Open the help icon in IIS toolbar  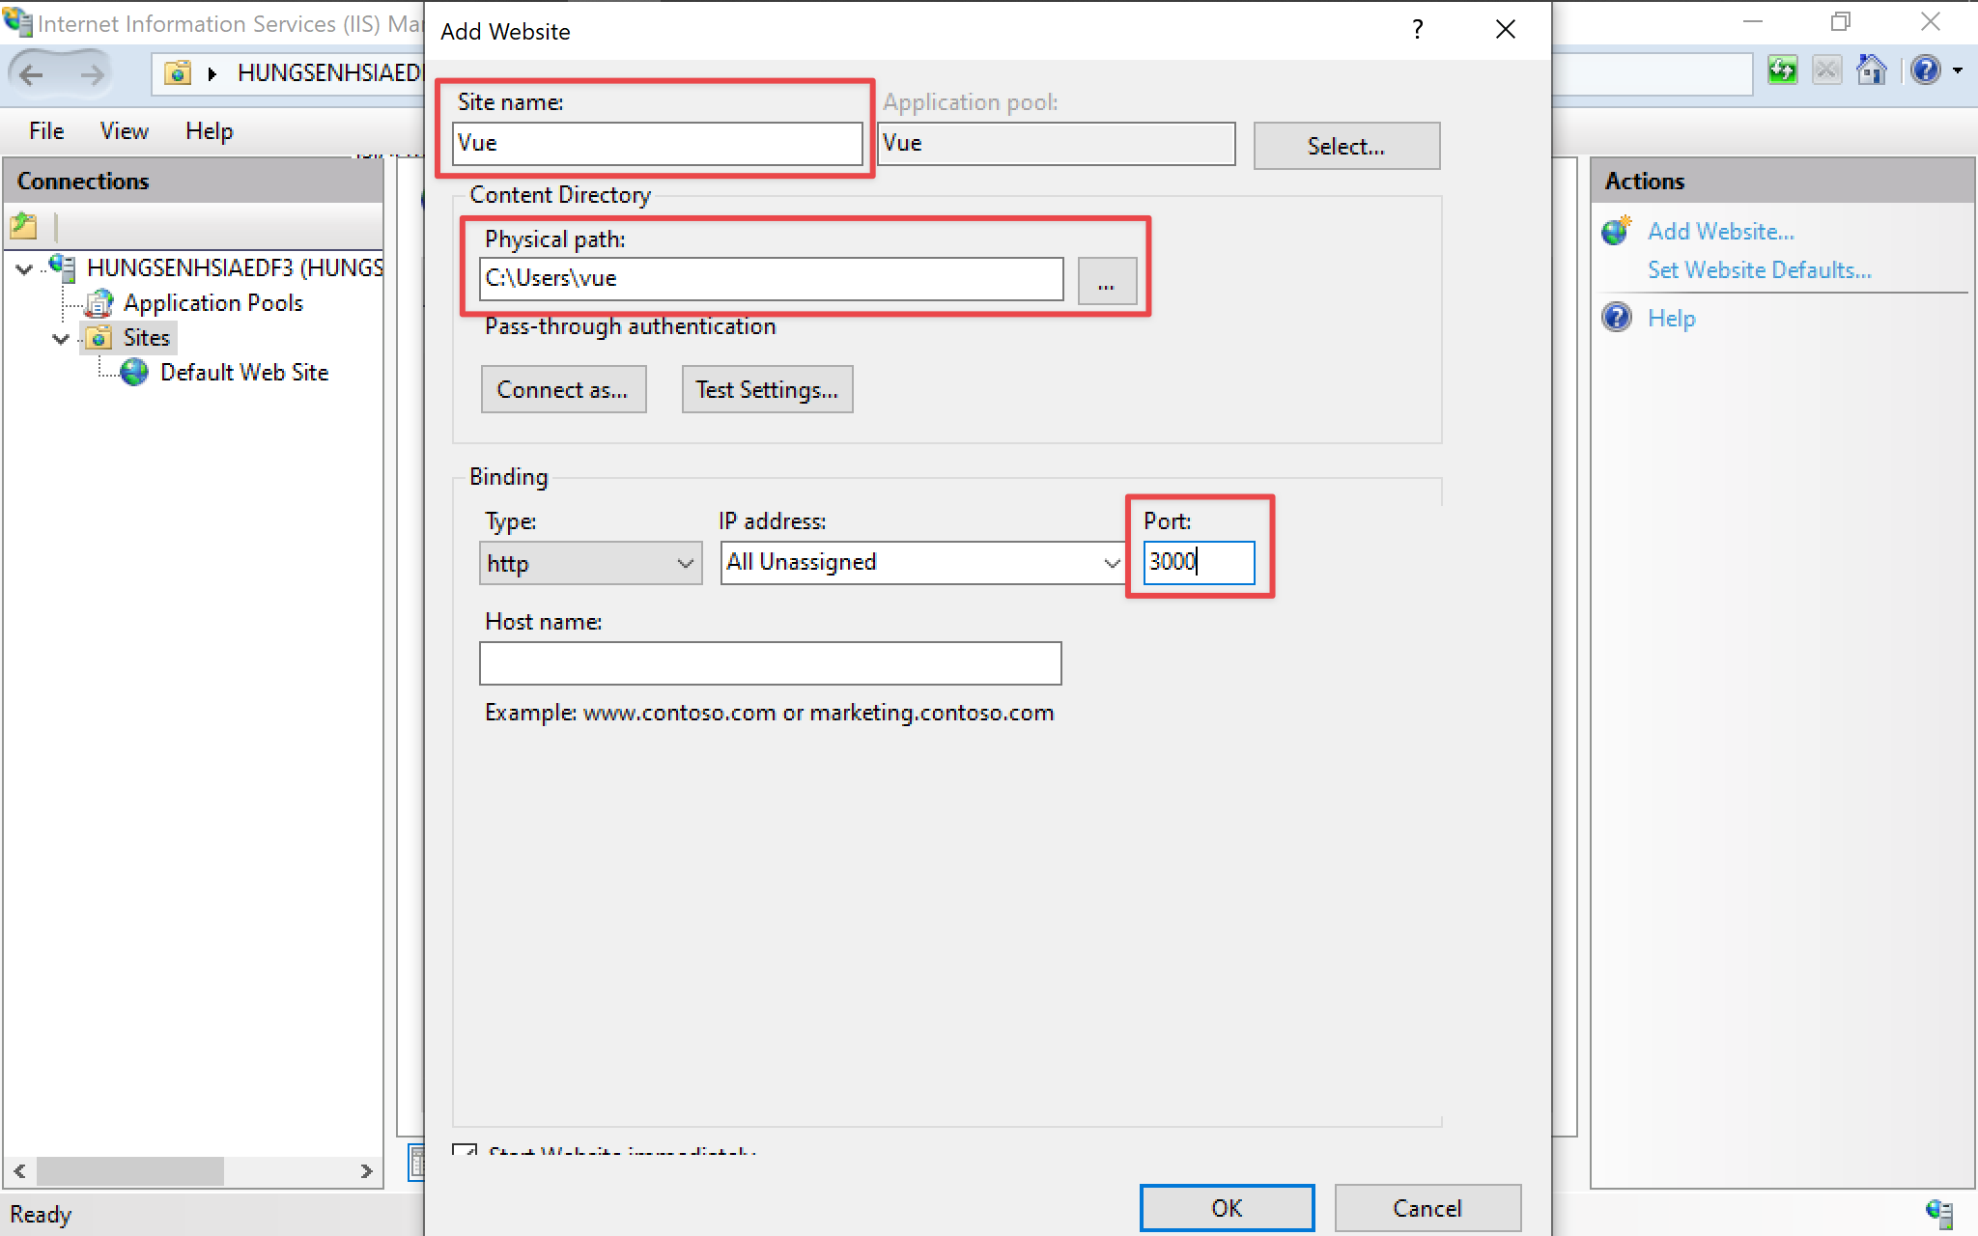[1925, 70]
